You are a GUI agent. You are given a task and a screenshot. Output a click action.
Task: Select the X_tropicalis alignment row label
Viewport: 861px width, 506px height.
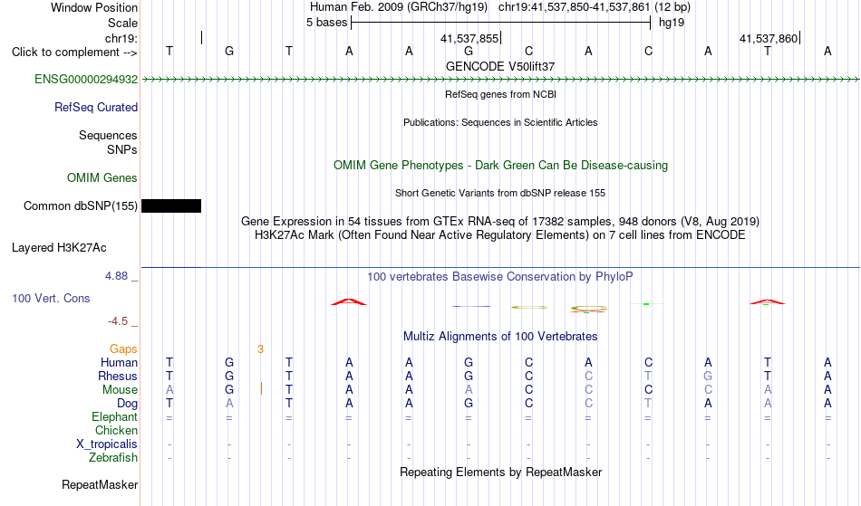point(107,444)
